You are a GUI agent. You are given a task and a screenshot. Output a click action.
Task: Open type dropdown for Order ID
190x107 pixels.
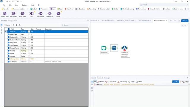(x=29, y=32)
